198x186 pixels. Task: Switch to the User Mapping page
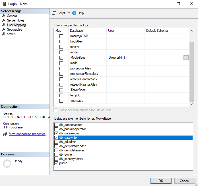pos(16,25)
